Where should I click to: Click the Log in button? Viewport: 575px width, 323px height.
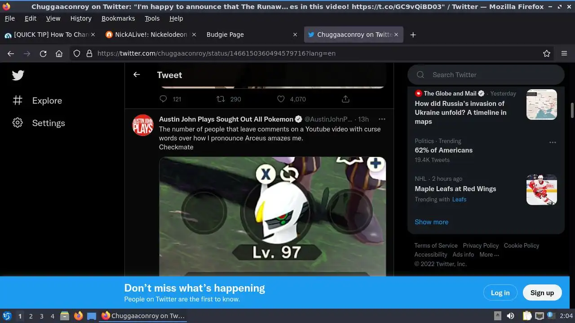(x=500, y=292)
